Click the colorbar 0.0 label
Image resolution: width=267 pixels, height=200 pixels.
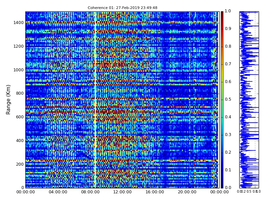pos(228,188)
